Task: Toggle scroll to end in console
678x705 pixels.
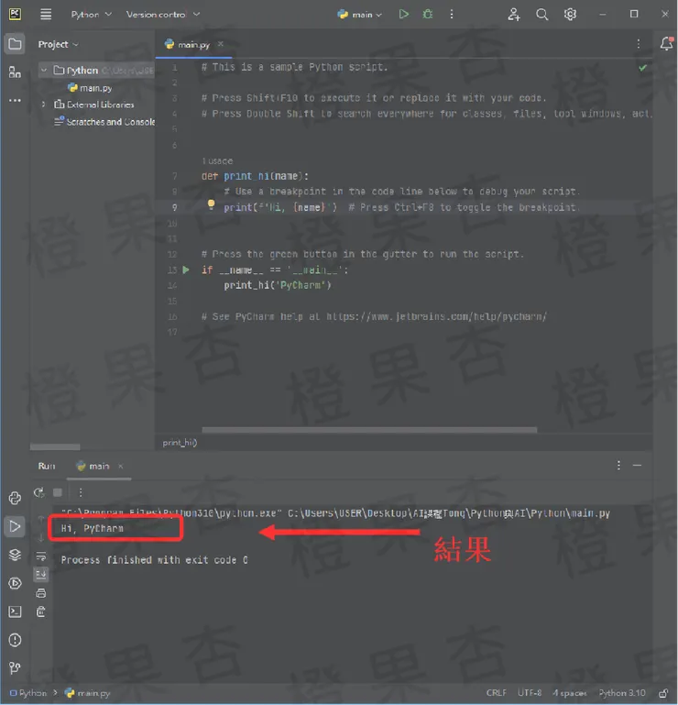Action: click(x=41, y=574)
